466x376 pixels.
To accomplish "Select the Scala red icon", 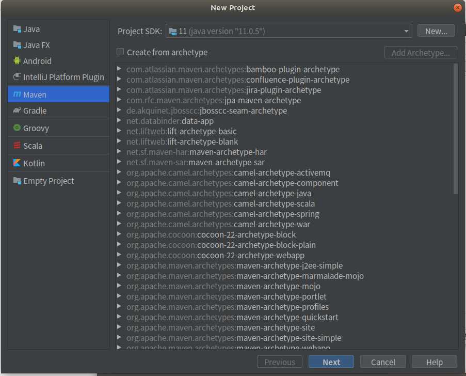I will (x=17, y=145).
